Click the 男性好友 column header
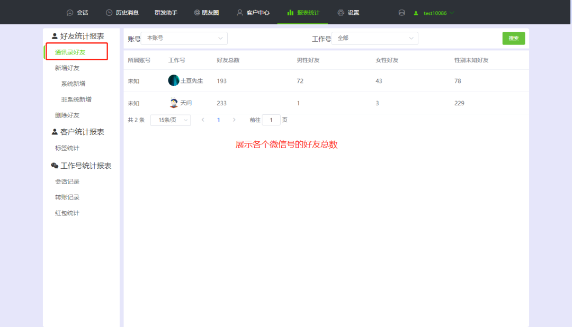 [308, 60]
